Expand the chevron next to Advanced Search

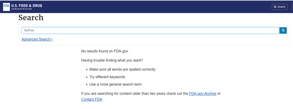(x=52, y=40)
